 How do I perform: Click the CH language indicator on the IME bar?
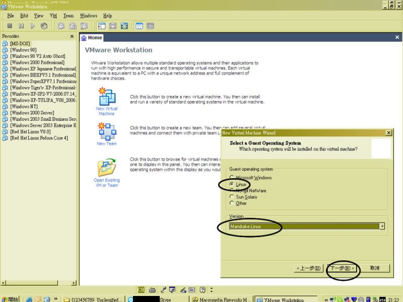(x=141, y=290)
